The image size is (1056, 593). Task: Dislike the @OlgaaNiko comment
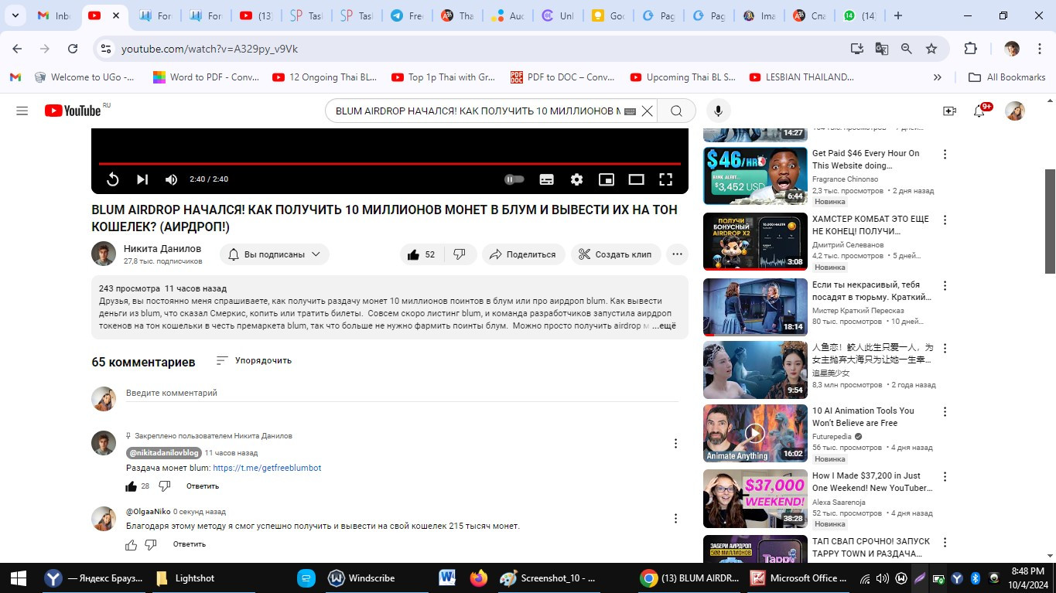[151, 545]
